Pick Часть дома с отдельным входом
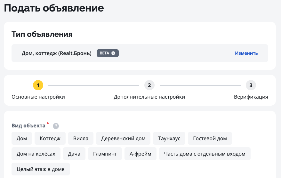 point(205,154)
